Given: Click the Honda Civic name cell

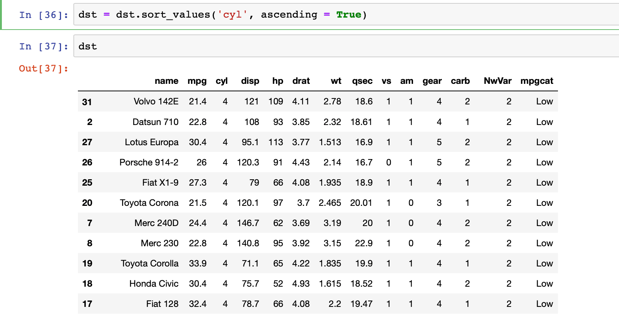Looking at the screenshot, I should click(x=154, y=284).
